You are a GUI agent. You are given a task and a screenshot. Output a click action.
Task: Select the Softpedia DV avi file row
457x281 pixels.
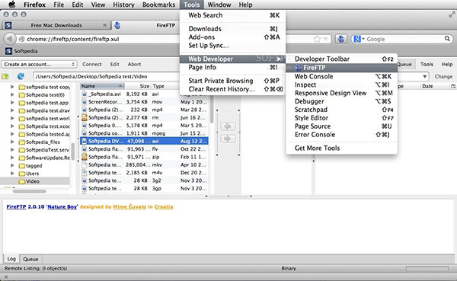[x=144, y=141]
